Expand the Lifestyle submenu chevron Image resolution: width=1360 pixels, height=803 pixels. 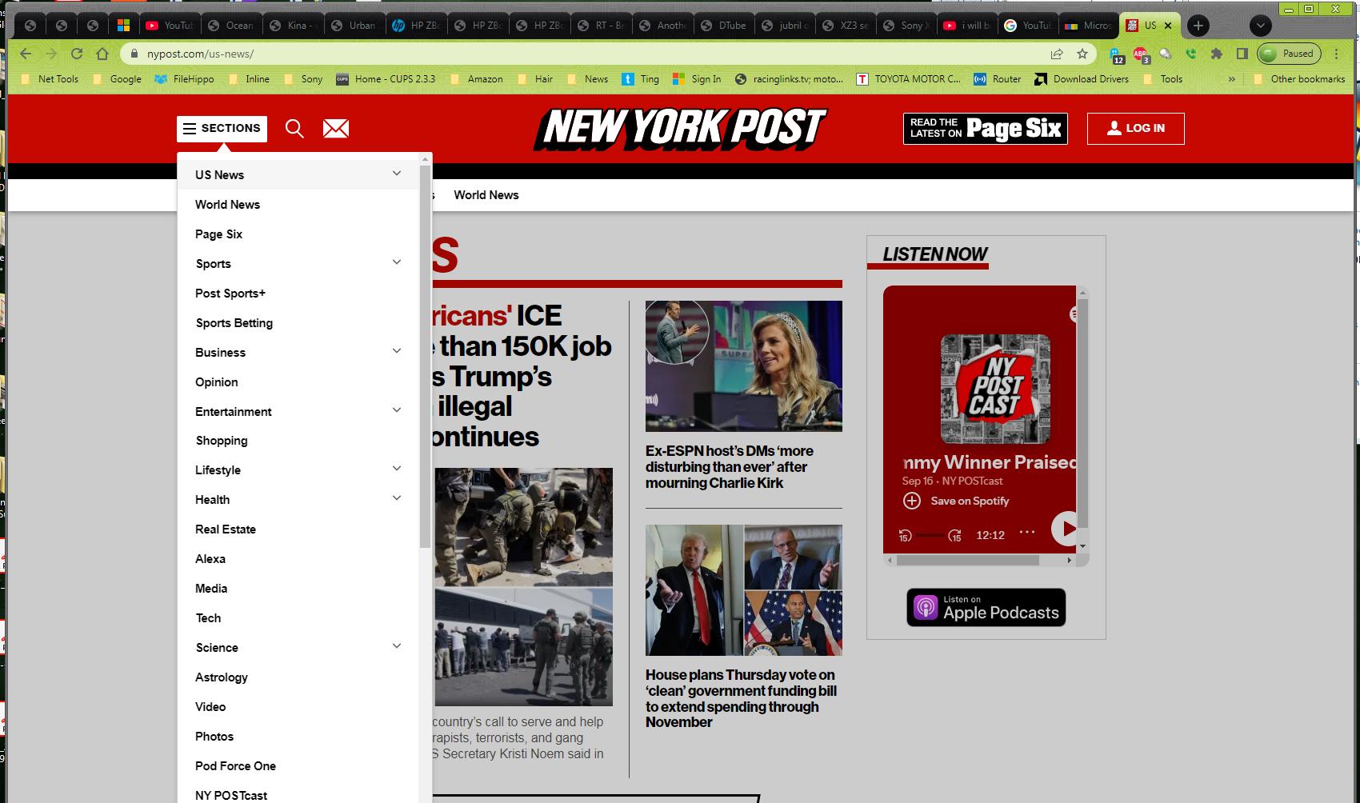[x=397, y=469]
